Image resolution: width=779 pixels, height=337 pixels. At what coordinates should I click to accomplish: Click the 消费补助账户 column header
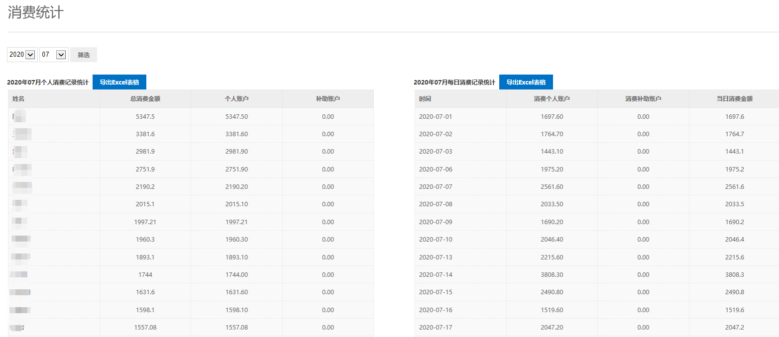click(x=643, y=99)
